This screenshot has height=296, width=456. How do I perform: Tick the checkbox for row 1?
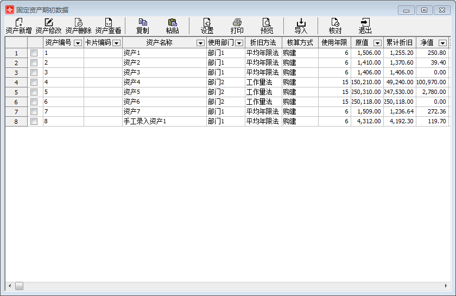point(34,53)
